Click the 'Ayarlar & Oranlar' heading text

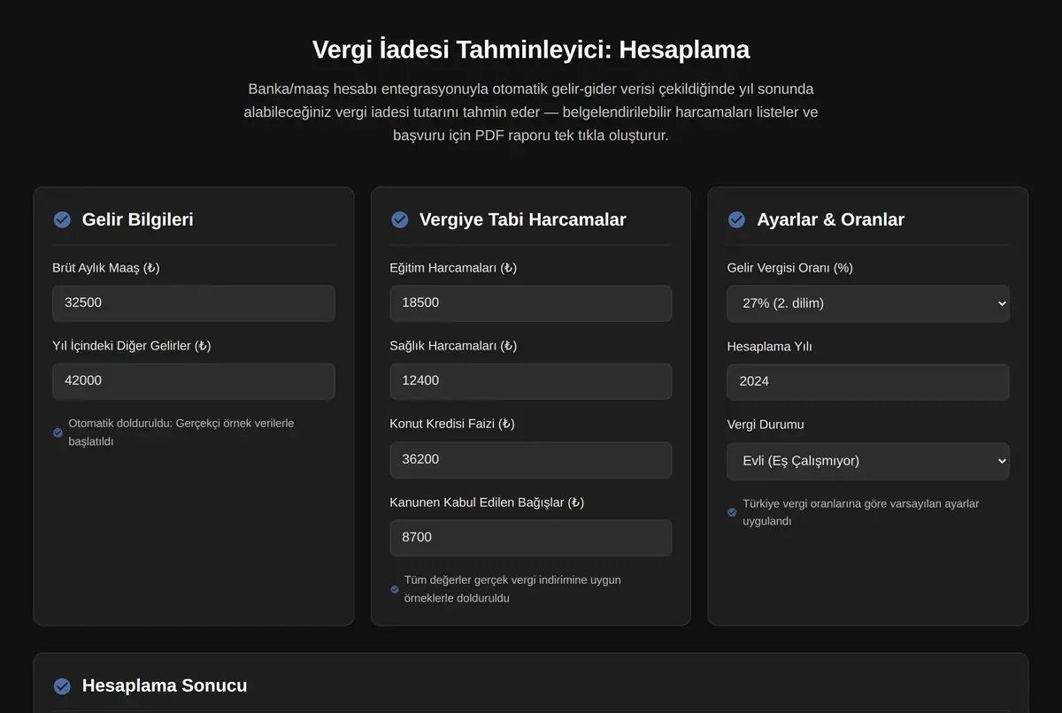pos(830,219)
